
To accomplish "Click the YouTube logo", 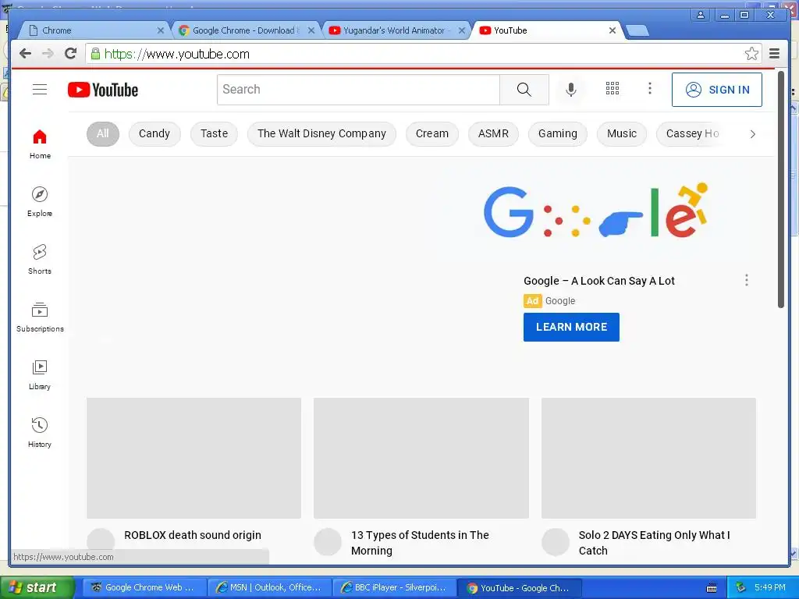I will [x=103, y=90].
